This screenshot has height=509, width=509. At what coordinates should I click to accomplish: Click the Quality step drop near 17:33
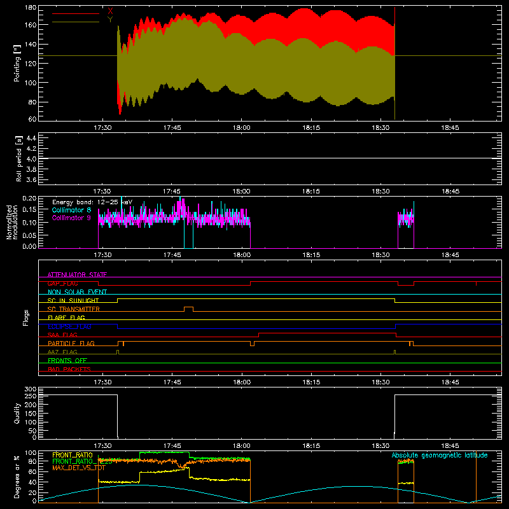[118, 416]
